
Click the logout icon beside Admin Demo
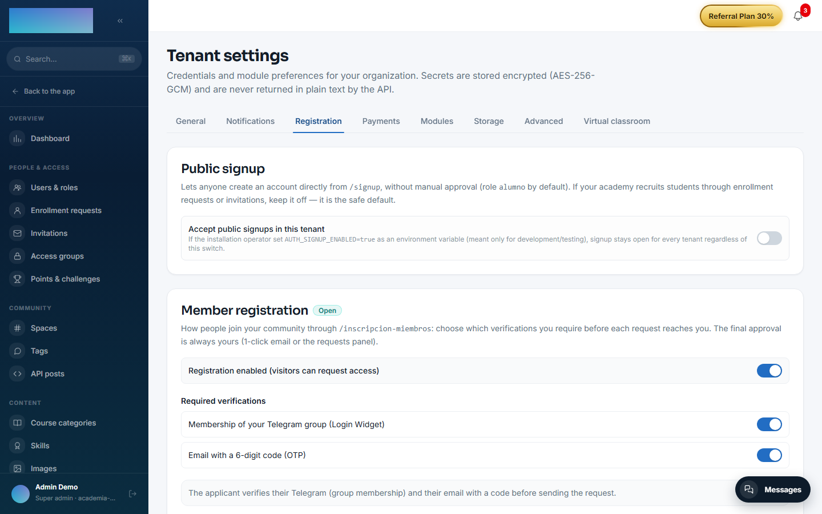pyautogui.click(x=133, y=494)
